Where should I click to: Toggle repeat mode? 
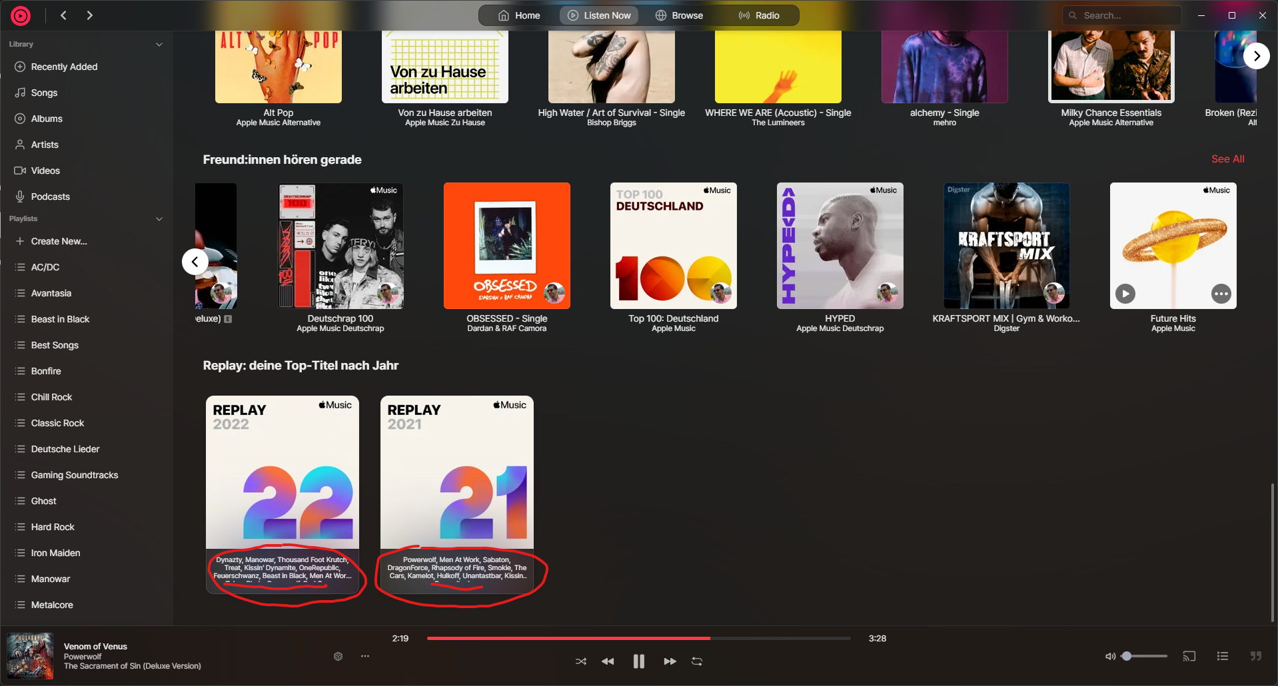696,661
